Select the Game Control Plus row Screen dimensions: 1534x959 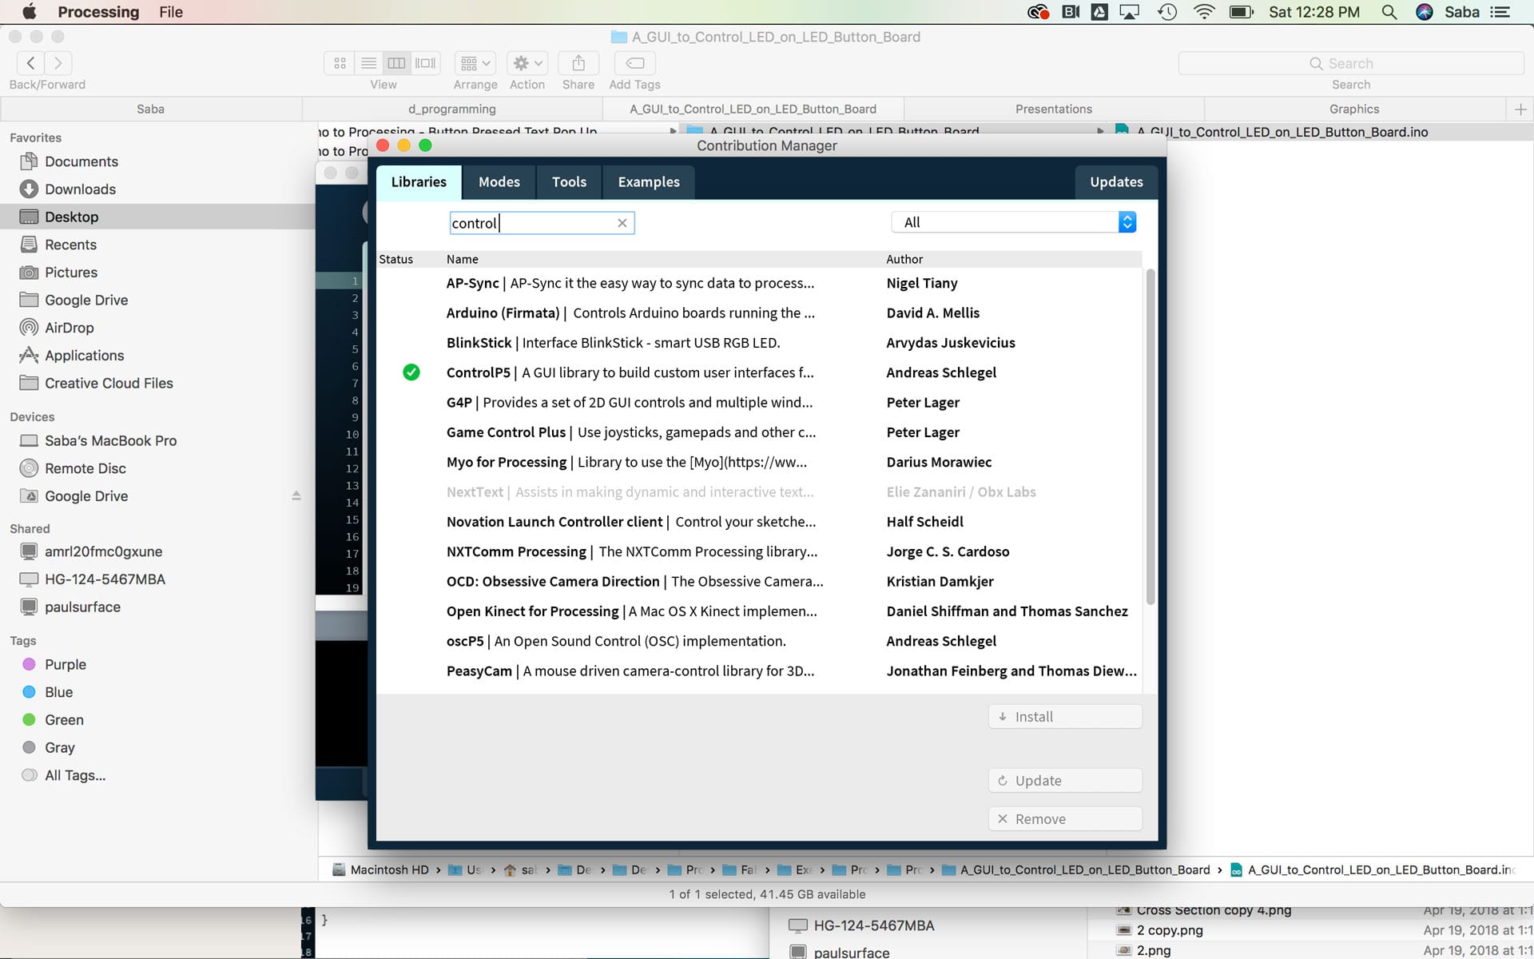click(x=759, y=432)
